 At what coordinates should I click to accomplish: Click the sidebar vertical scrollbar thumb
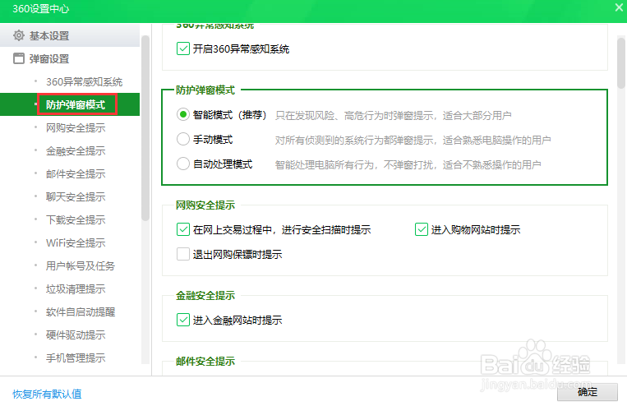tap(145, 128)
